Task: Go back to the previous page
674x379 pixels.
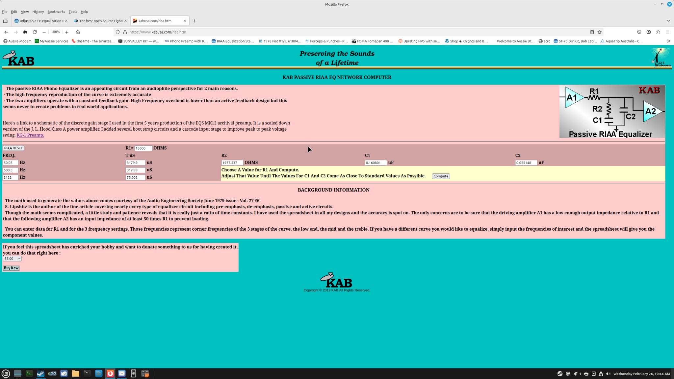Action: click(x=6, y=32)
